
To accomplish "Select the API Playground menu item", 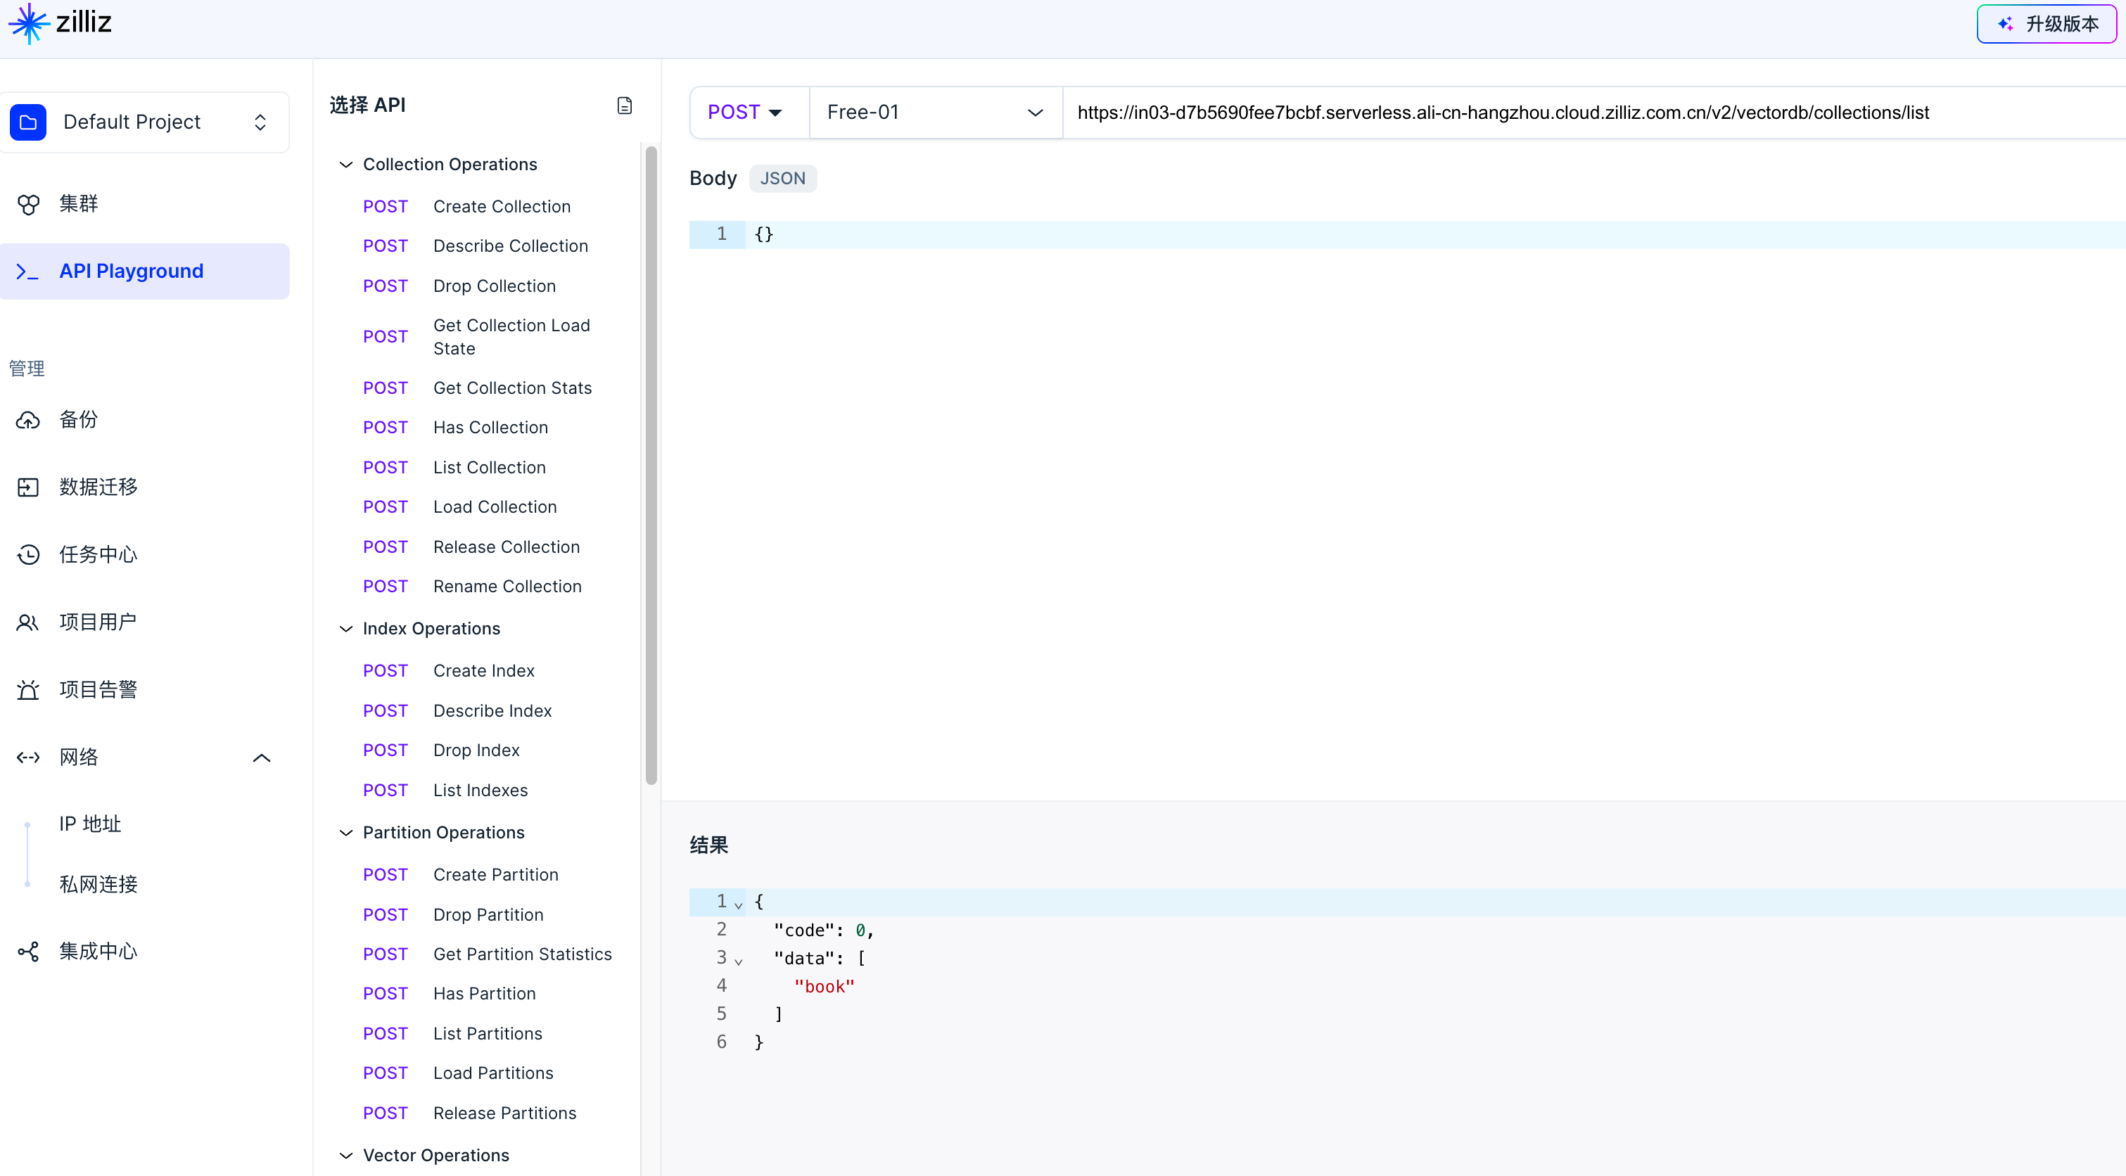I will [132, 271].
